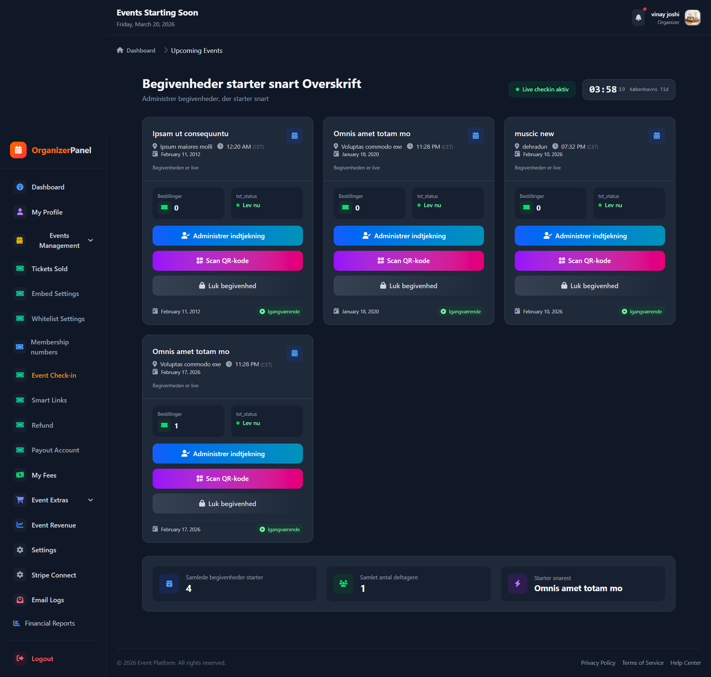Click the Event Extras cart icon

pos(20,500)
